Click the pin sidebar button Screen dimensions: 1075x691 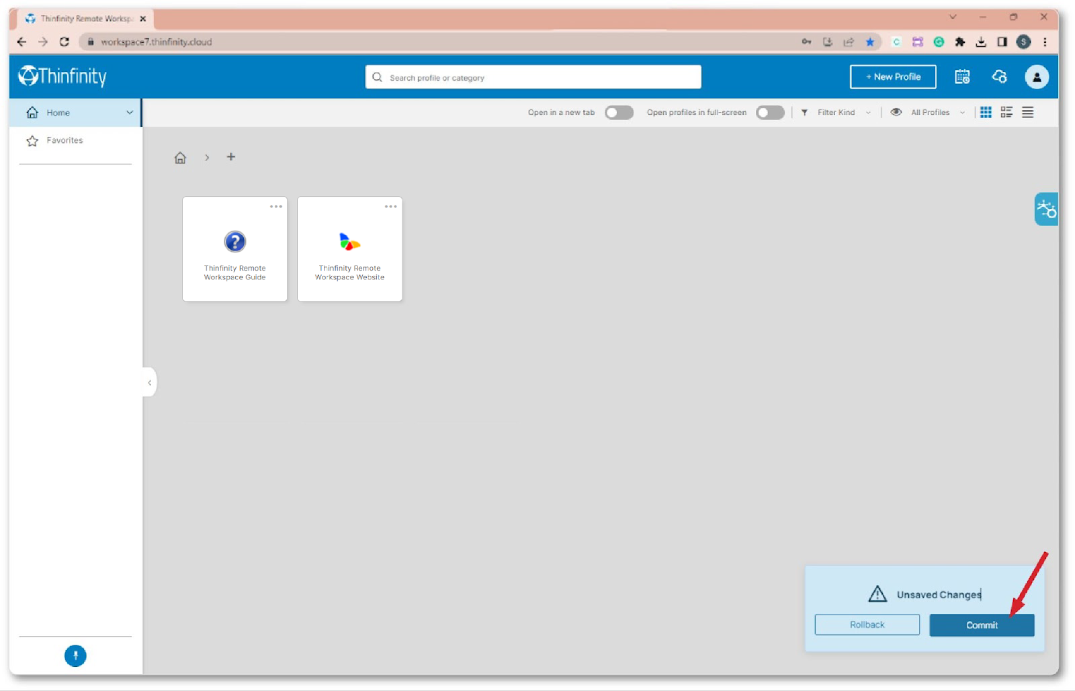pyautogui.click(x=75, y=655)
